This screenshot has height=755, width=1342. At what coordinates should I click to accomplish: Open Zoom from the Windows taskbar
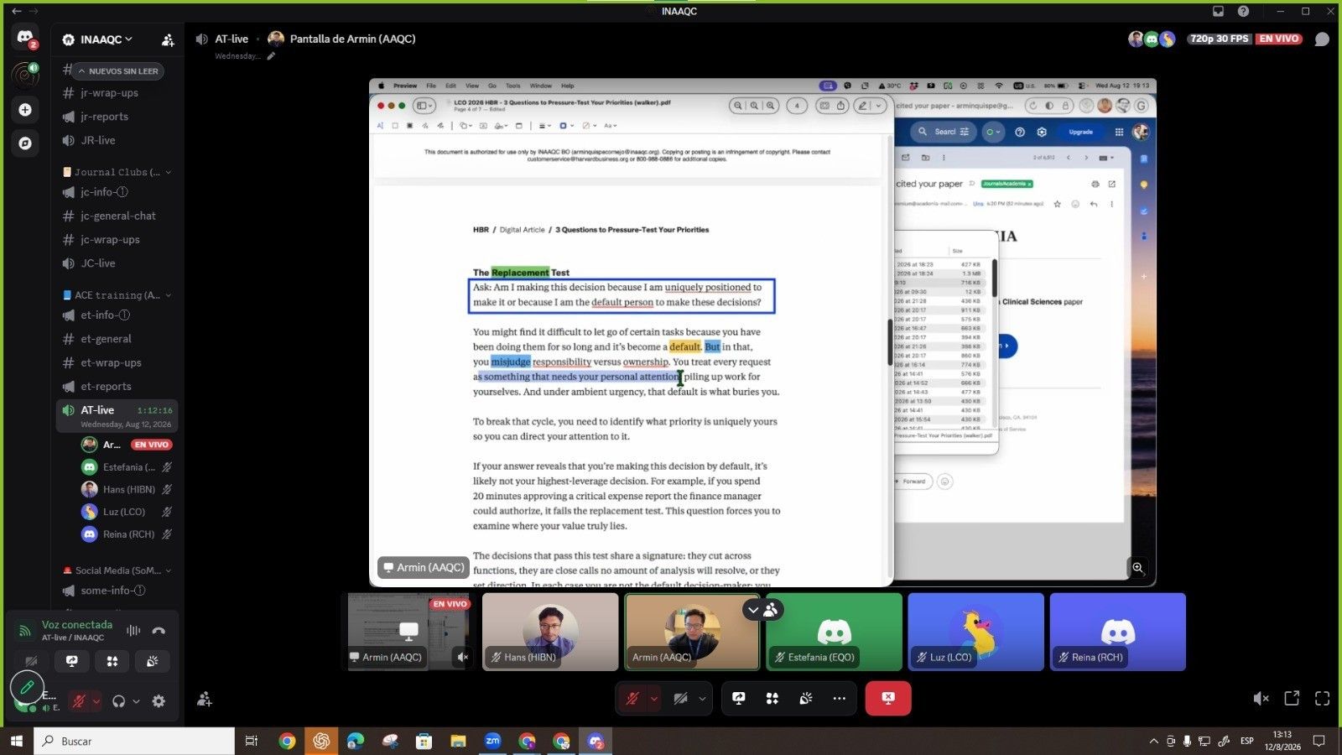tap(492, 741)
